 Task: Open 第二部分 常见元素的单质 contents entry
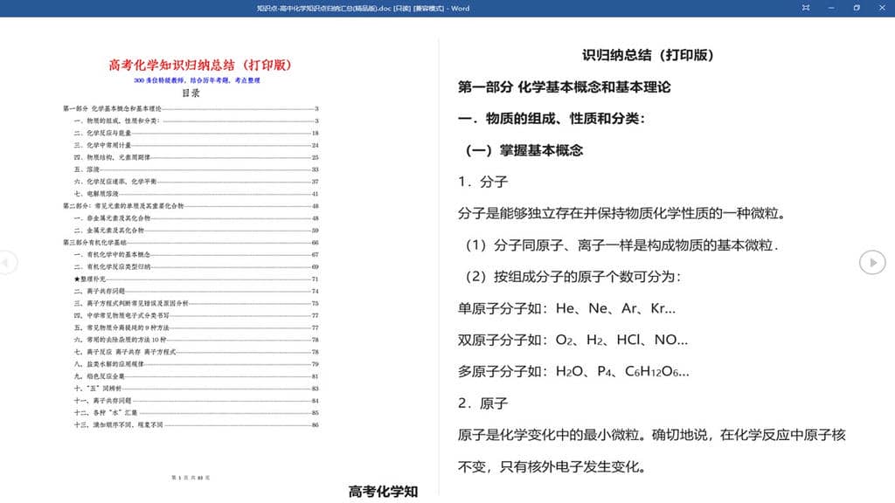123,205
